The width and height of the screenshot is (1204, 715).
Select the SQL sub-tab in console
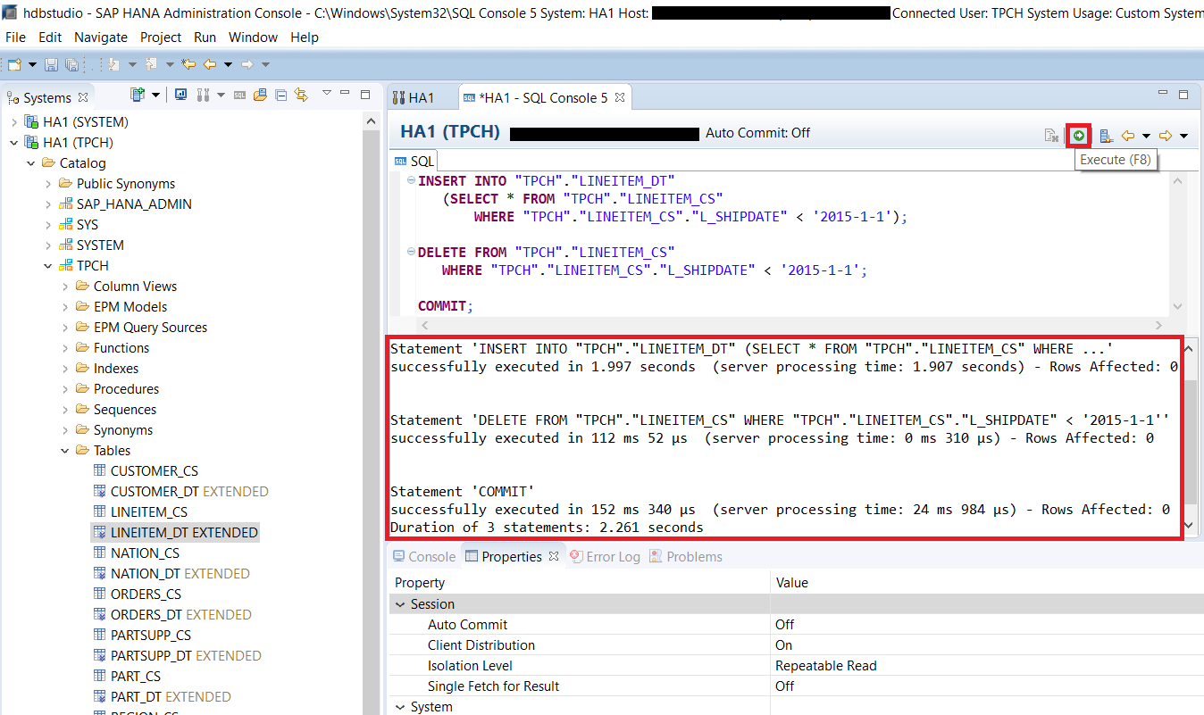414,161
